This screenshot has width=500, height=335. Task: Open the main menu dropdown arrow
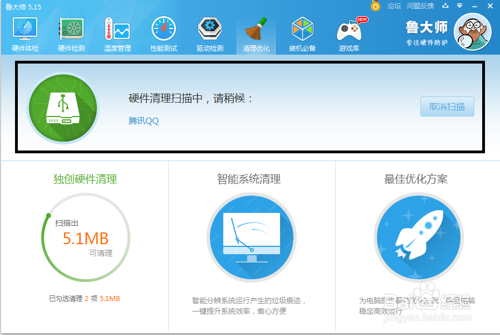(x=459, y=6)
